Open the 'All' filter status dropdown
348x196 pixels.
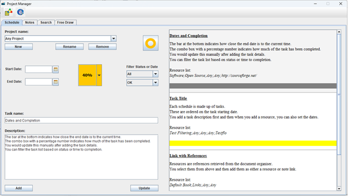coord(155,74)
